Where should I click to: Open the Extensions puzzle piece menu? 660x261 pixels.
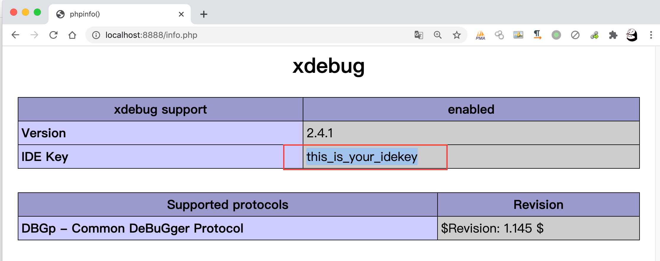point(613,35)
